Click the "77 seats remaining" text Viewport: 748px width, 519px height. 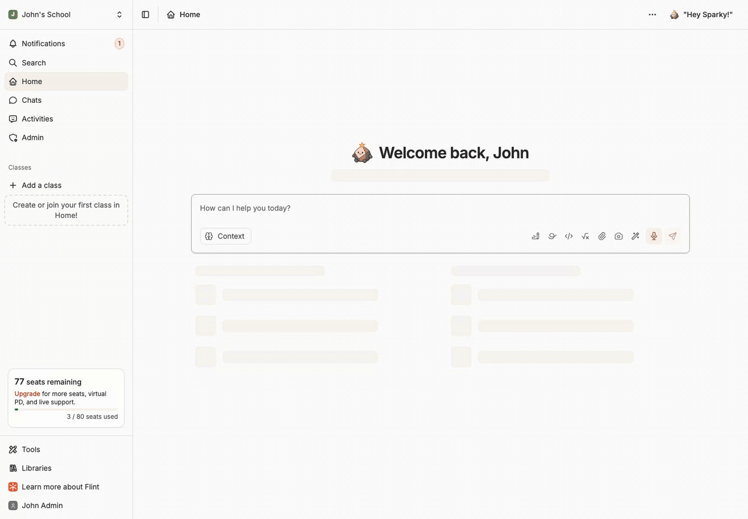pyautogui.click(x=48, y=382)
